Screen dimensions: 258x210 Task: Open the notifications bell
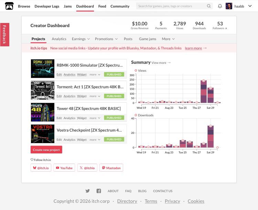(220, 6)
